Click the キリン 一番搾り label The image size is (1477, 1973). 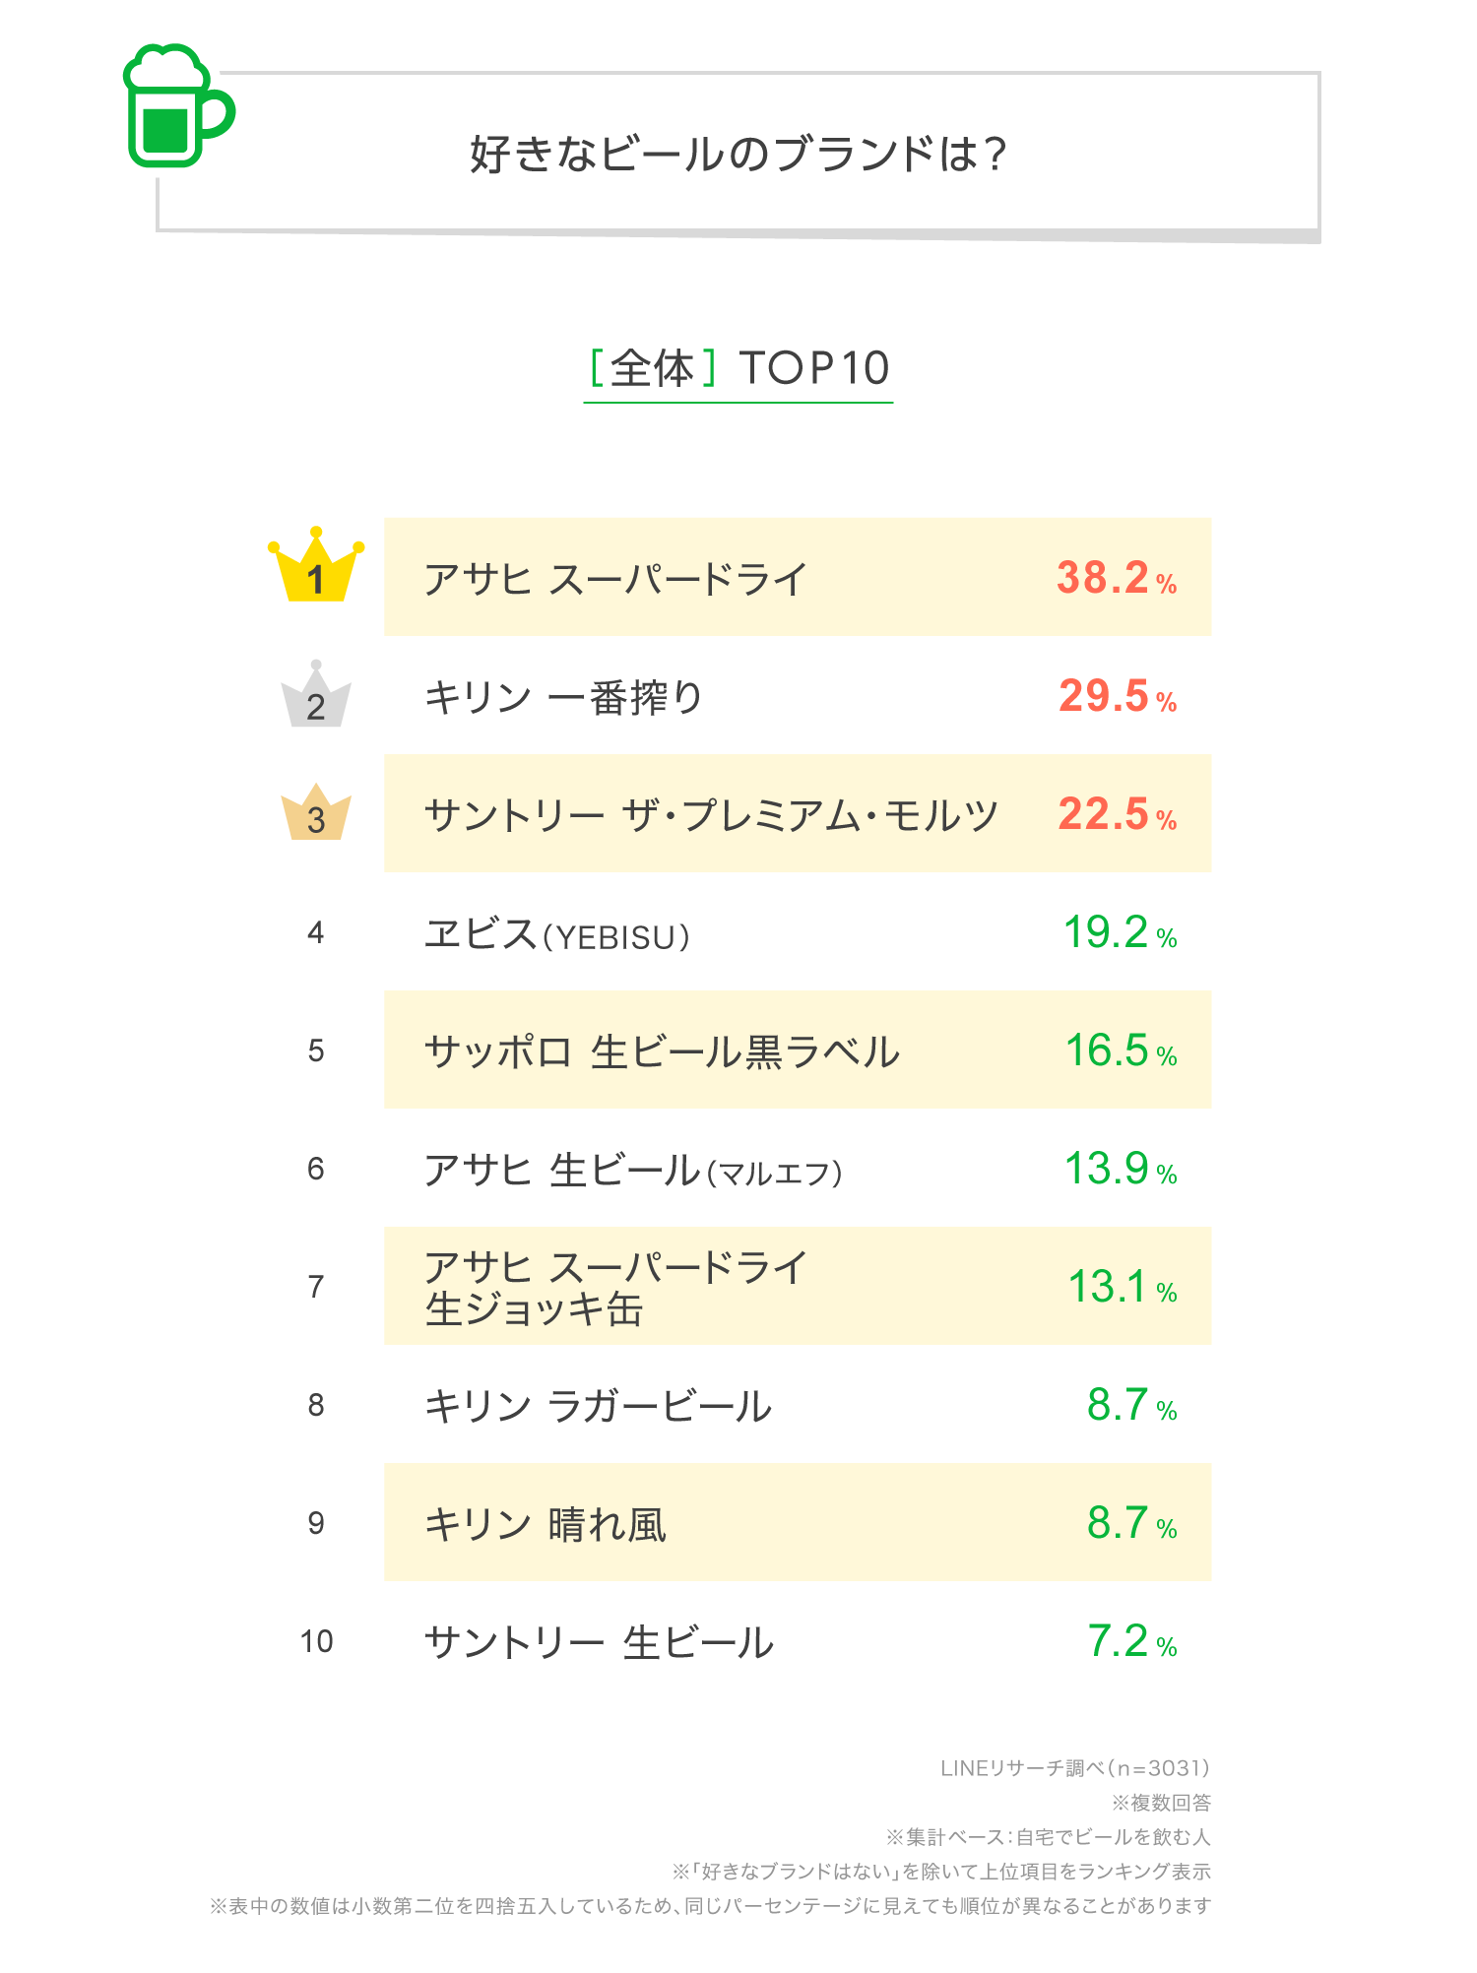point(563,697)
